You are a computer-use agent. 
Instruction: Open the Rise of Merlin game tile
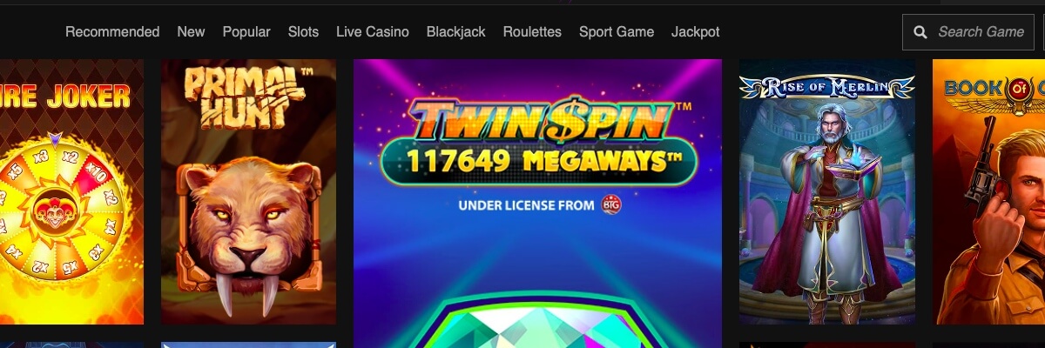826,191
